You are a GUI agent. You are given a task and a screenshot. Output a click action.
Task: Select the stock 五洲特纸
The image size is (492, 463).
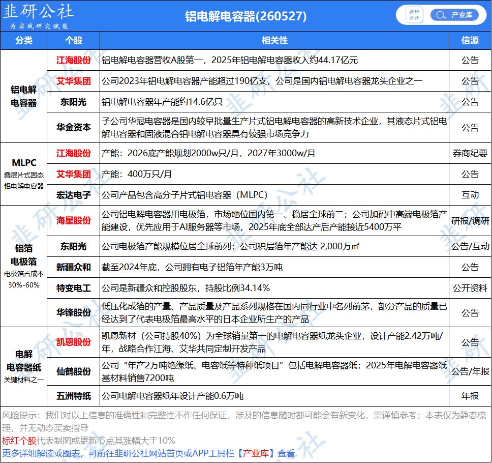click(x=73, y=396)
